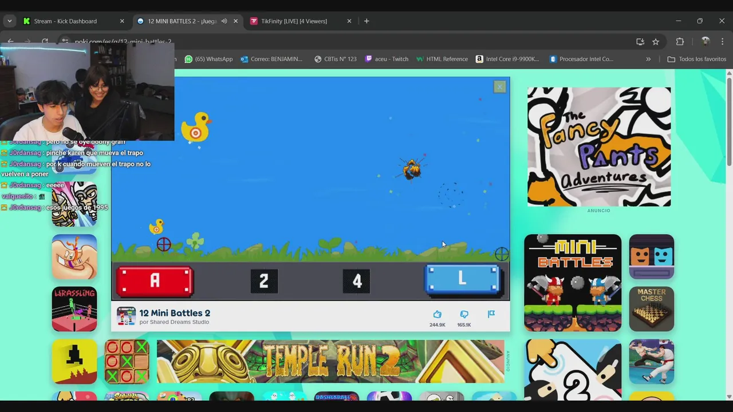Open the (65) WhatsApp bookmark
733x412 pixels.
click(208, 59)
